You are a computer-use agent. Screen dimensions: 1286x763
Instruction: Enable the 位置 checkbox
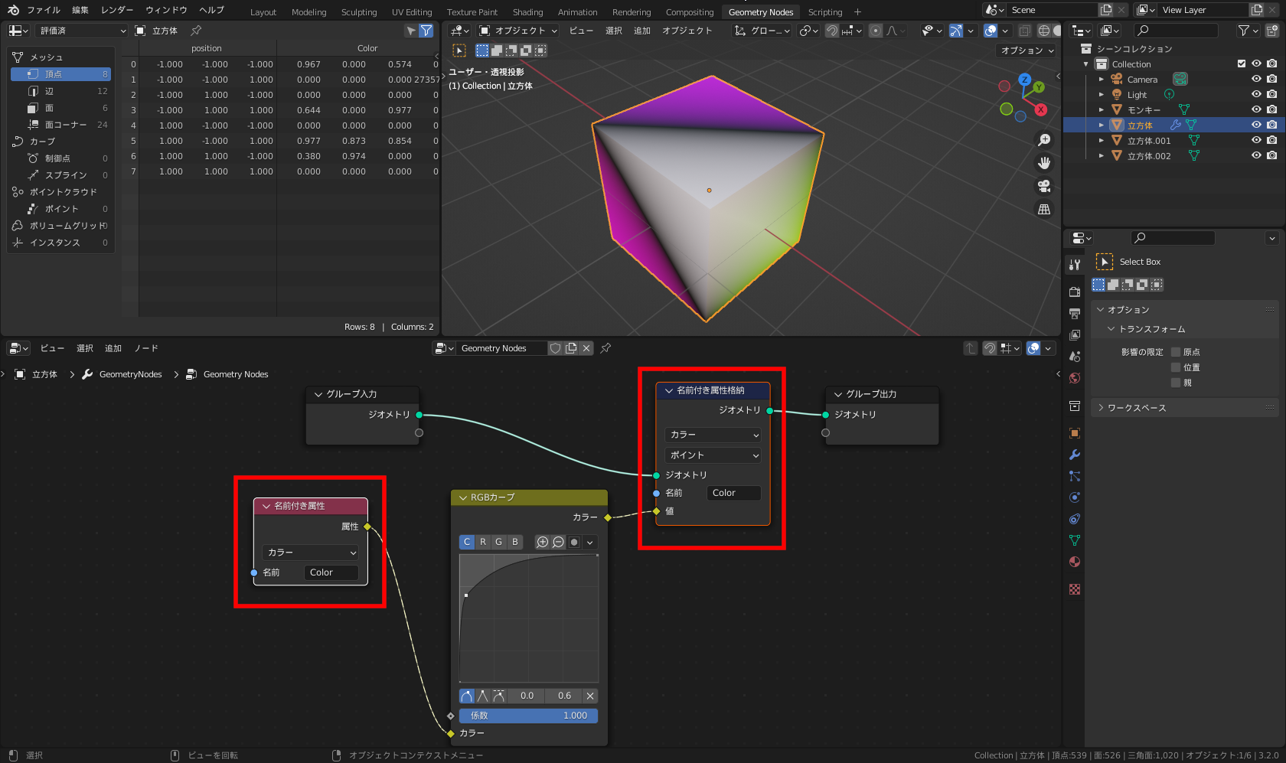click(x=1176, y=367)
